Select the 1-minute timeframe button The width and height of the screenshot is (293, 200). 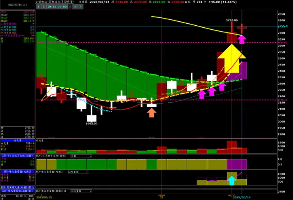[x=38, y=7]
